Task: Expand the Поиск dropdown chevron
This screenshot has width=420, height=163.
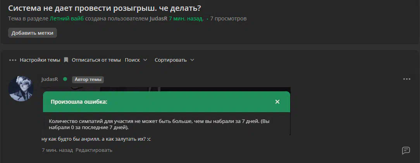Action: point(145,60)
